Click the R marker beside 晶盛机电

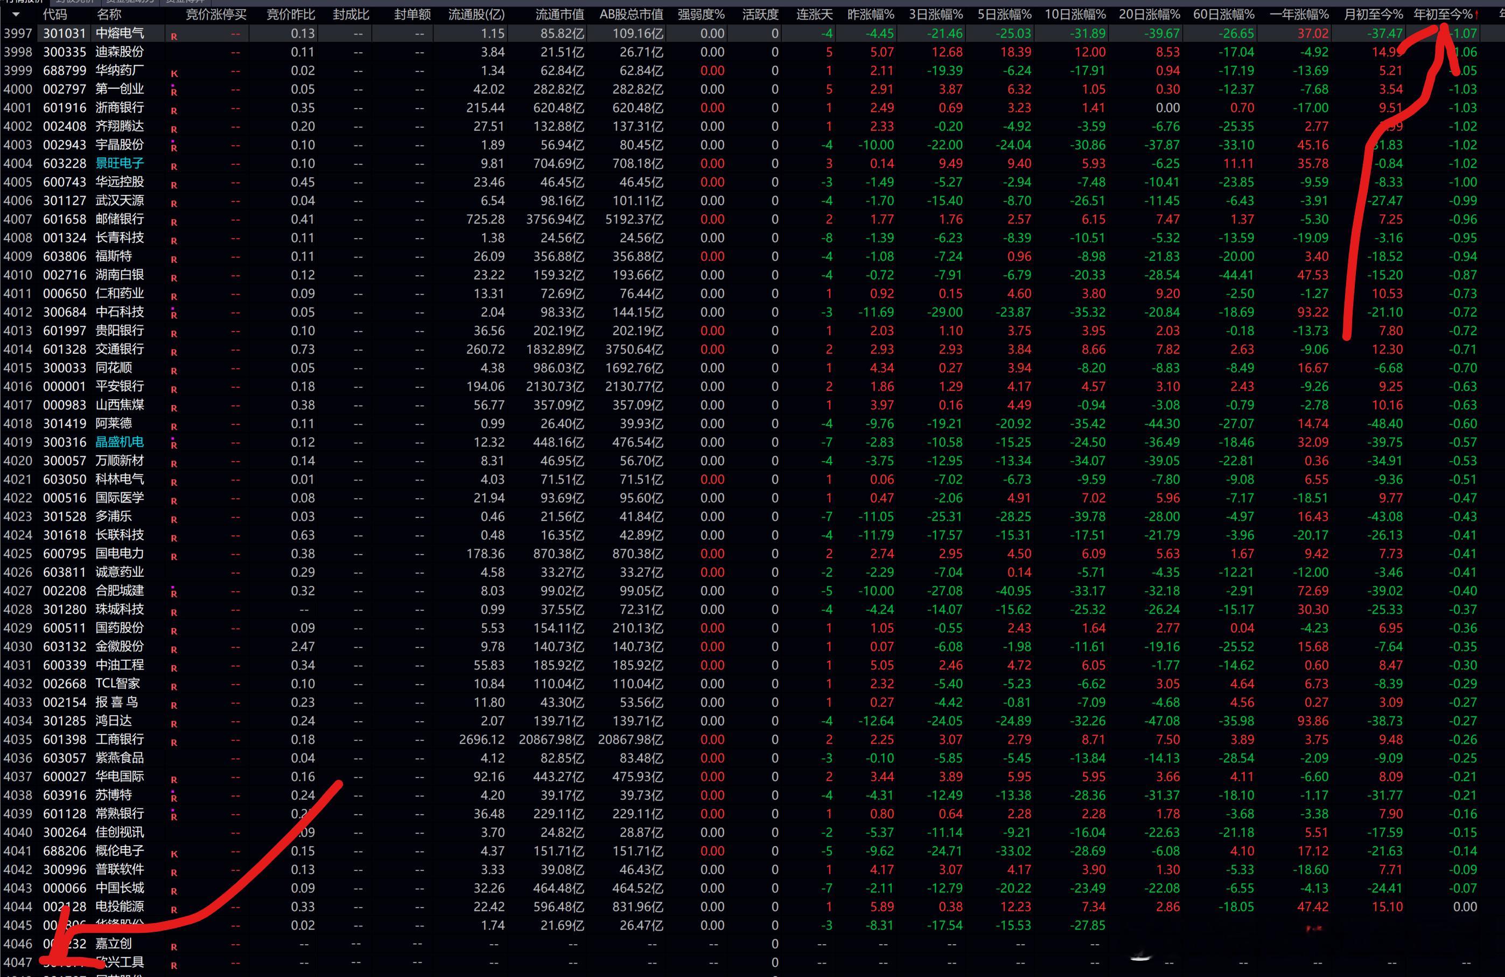point(174,444)
